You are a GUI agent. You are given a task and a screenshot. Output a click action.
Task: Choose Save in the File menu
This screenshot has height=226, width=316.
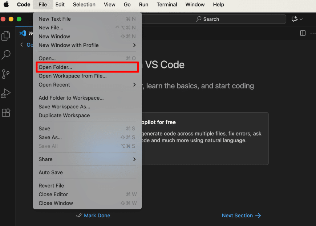click(x=87, y=129)
